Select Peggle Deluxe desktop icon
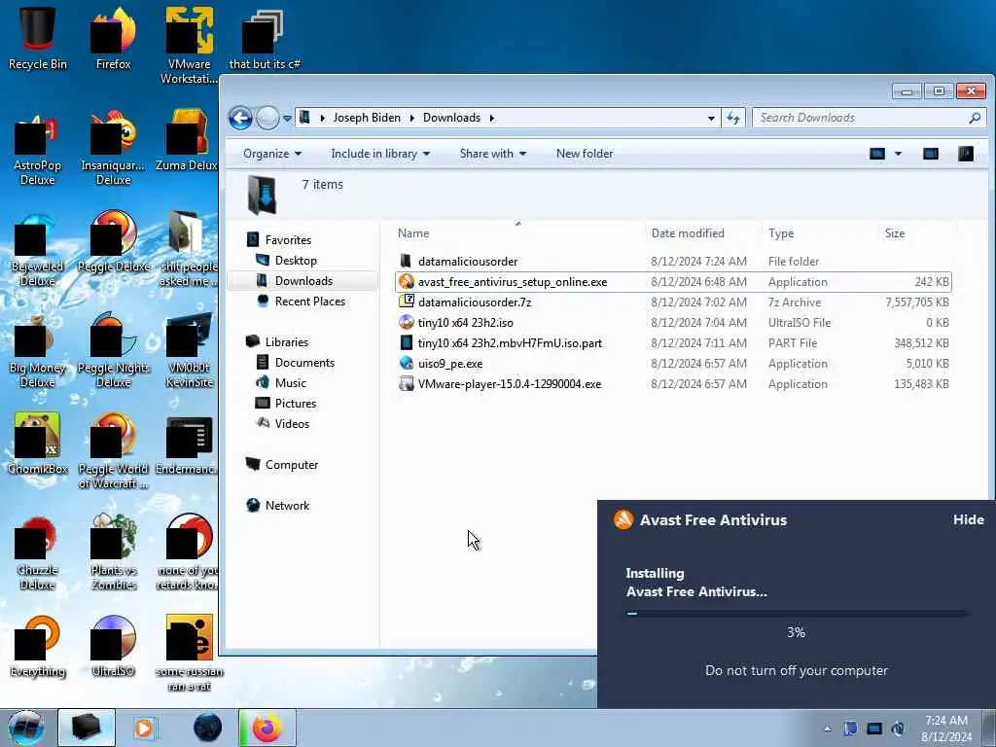The image size is (996, 747). click(x=113, y=240)
